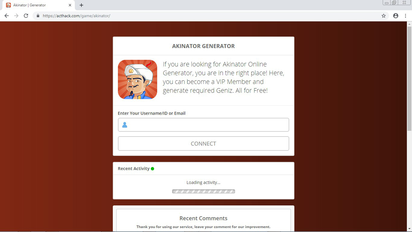Click the CONNECT button
Screen dimensions: 412x232
tap(204, 143)
